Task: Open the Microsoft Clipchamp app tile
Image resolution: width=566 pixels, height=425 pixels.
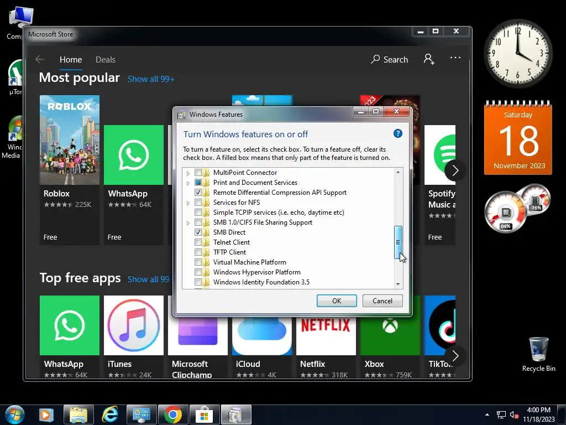Action: (198, 347)
